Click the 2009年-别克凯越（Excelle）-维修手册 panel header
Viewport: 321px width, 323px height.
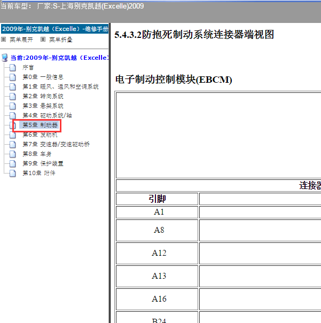(x=55, y=29)
